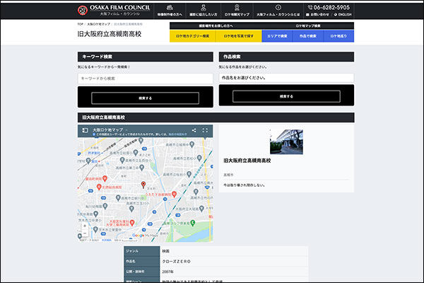Open the 映像制作者の方へ header menu
This screenshot has height=283, width=424.
coord(170,11)
